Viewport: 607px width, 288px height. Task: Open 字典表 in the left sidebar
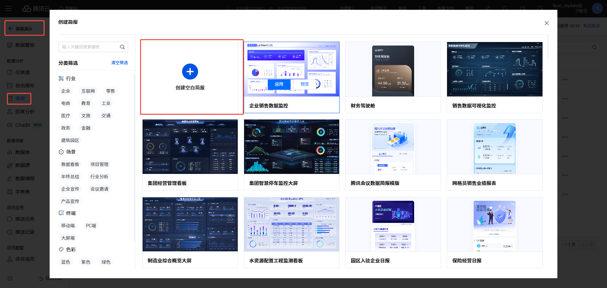pyautogui.click(x=22, y=192)
